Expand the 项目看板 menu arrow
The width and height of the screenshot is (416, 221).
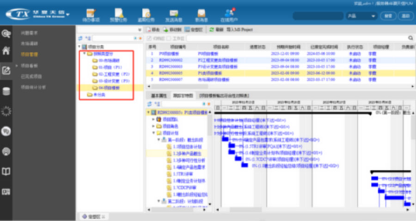[x=17, y=66]
